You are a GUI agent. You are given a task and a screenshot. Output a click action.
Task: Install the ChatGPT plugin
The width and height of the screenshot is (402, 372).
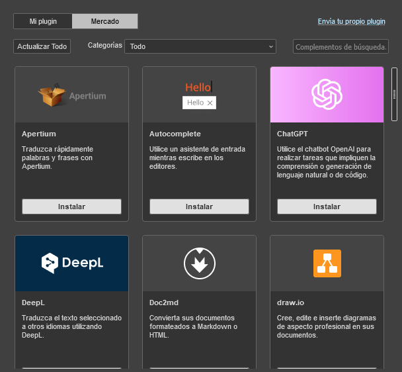pos(327,207)
